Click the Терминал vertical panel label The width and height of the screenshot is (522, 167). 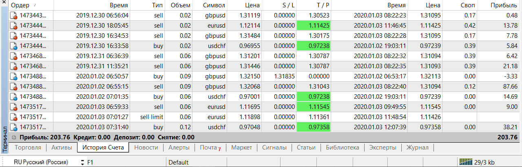coord(4,139)
